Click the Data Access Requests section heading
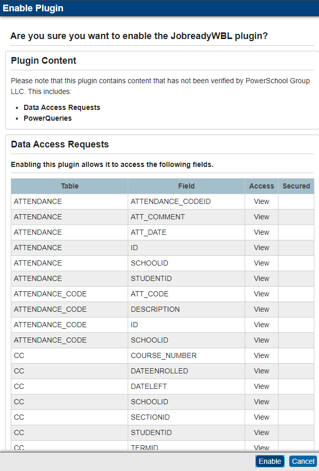Viewport: 319px width, 471px height. (59, 144)
